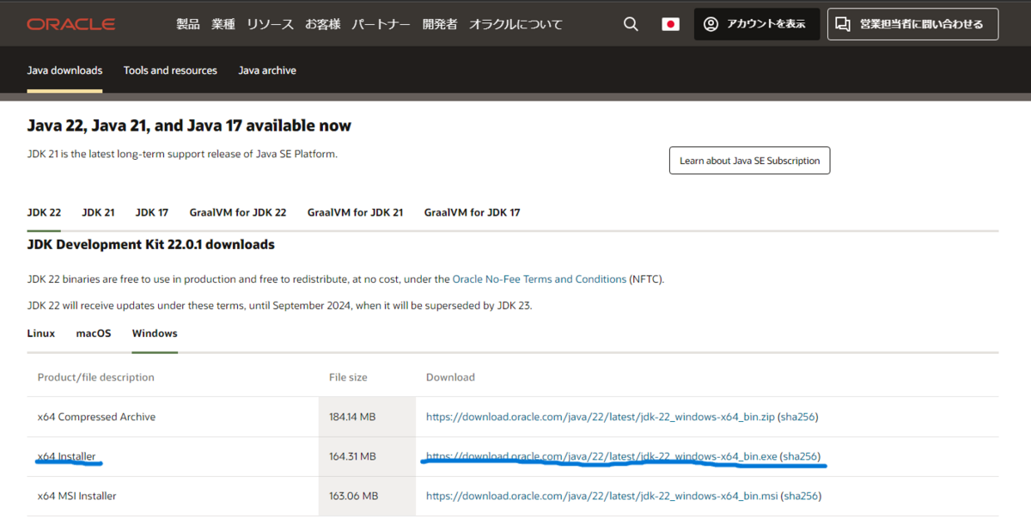The image size is (1031, 531).
Task: Click 'JDK Development Kit 22.0.1 downloads' heading
Action: 150,245
